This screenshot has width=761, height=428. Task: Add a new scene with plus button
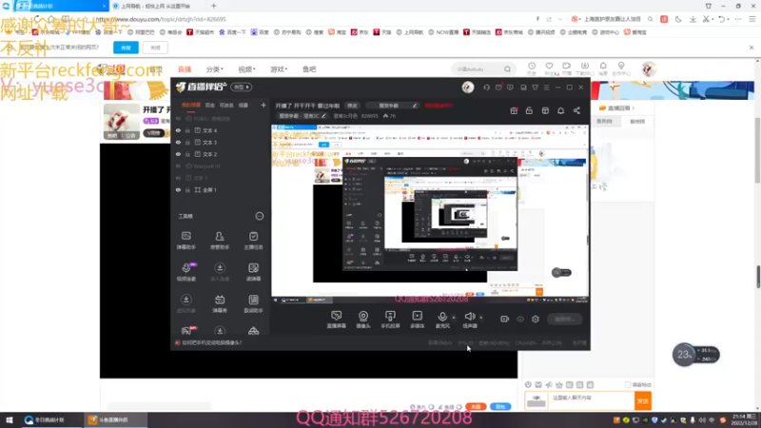(263, 106)
